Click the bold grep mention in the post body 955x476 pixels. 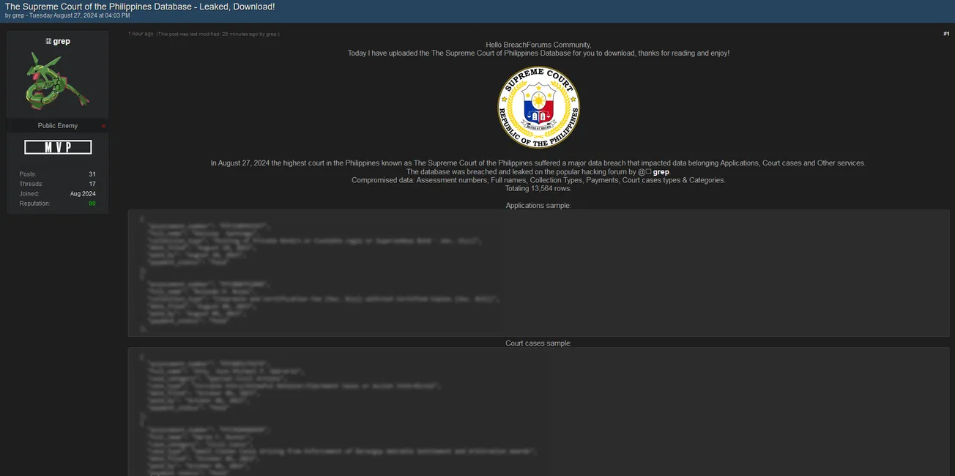pyautogui.click(x=661, y=172)
